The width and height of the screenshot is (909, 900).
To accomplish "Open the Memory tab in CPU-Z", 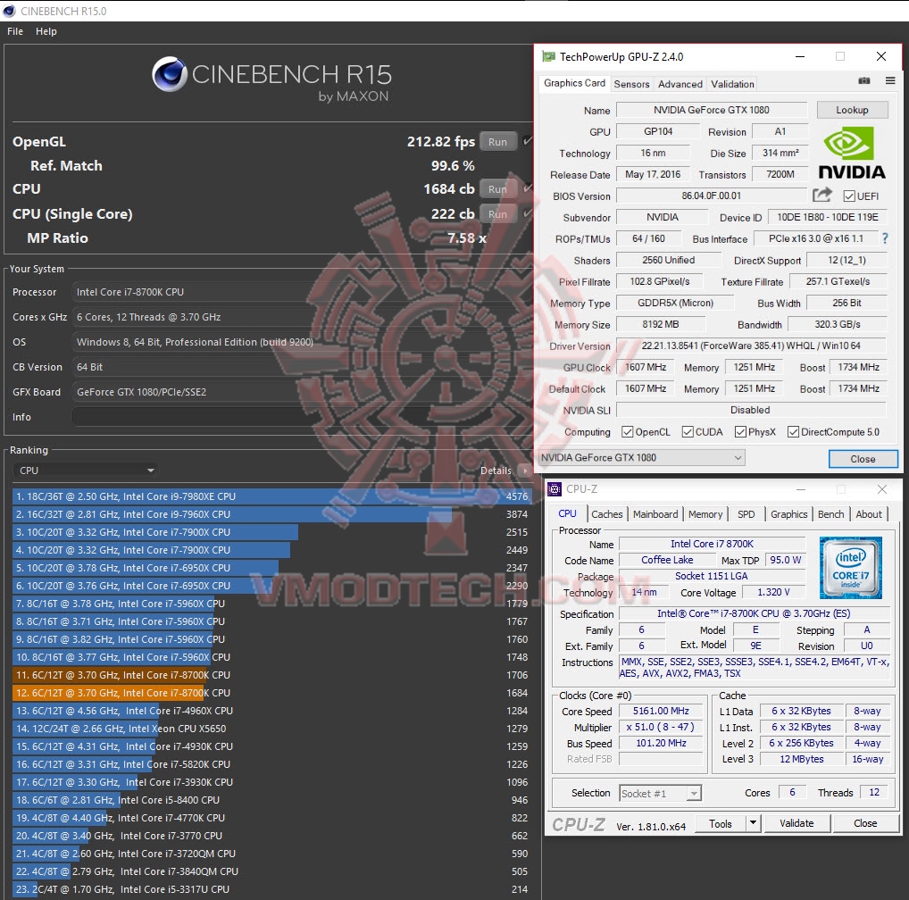I will [x=705, y=514].
